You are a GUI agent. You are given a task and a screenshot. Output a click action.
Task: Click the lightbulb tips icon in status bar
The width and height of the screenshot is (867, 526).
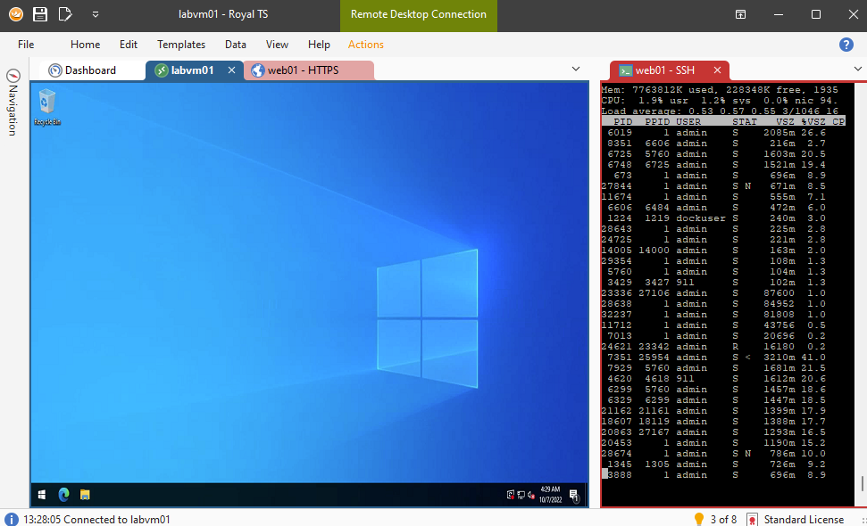click(x=699, y=519)
